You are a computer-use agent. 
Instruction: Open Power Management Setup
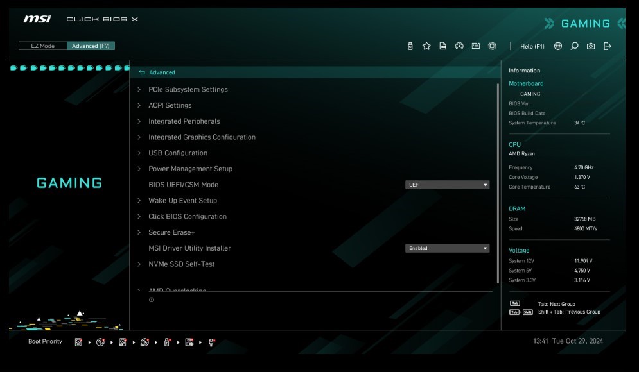click(x=190, y=169)
